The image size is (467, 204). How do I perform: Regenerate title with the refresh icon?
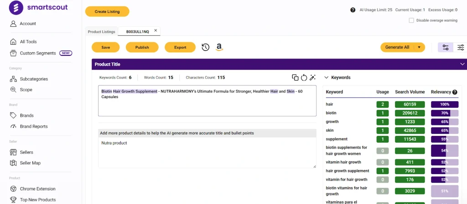click(304, 77)
